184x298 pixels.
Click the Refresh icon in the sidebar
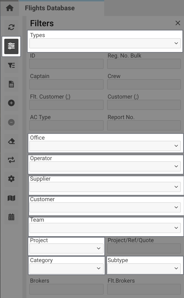11,27
